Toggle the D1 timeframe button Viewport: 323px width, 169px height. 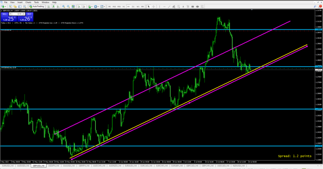point(133,7)
